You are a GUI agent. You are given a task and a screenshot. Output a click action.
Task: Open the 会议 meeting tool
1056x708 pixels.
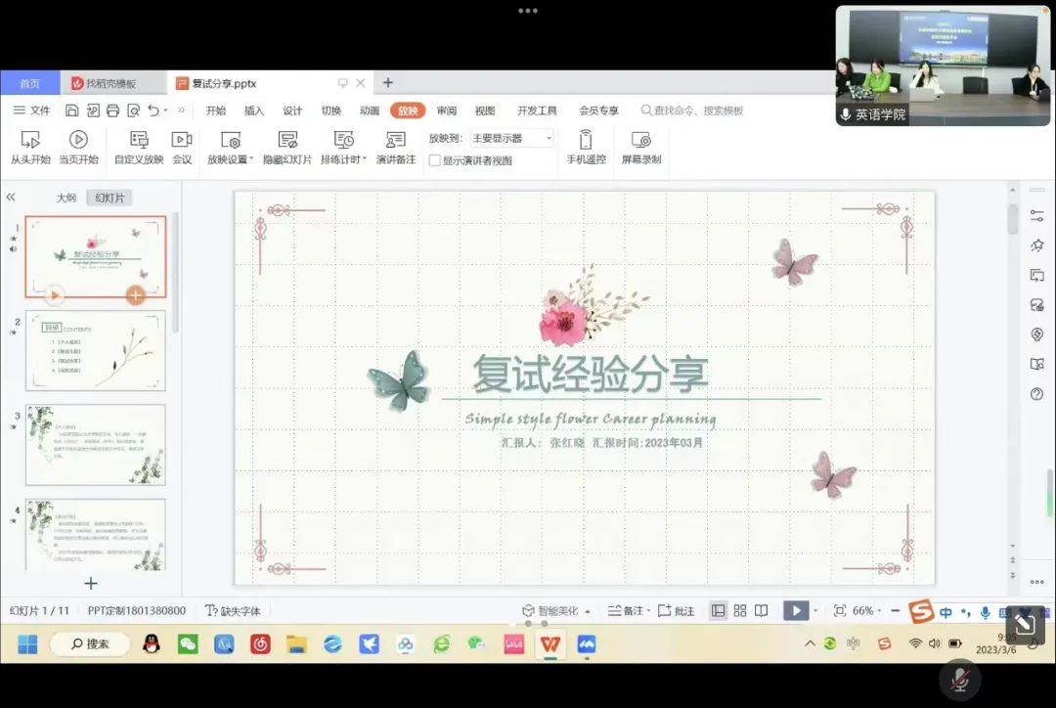pos(182,140)
